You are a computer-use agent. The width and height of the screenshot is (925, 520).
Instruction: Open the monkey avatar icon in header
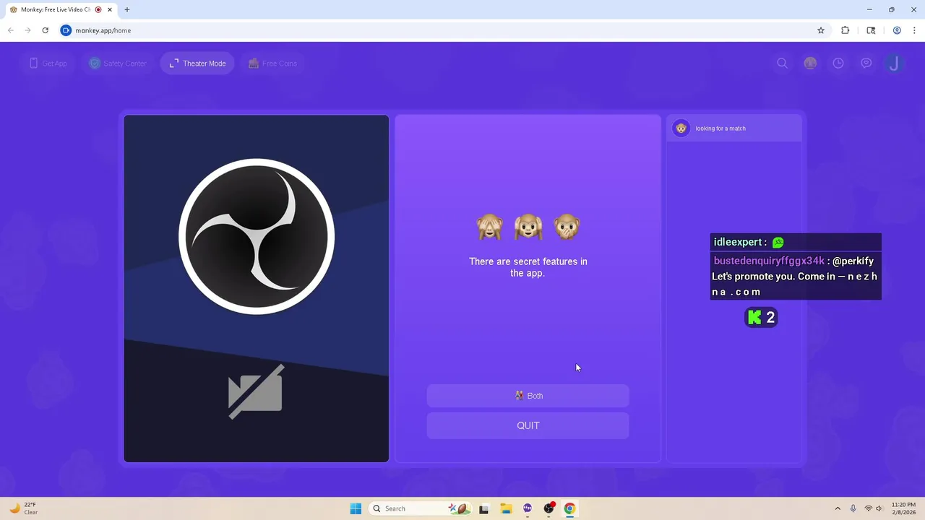810,64
